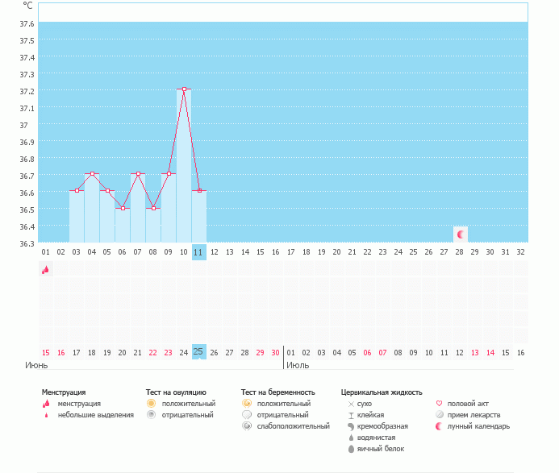
Task: Click the 'менструация' legend icon
Action: [x=46, y=404]
